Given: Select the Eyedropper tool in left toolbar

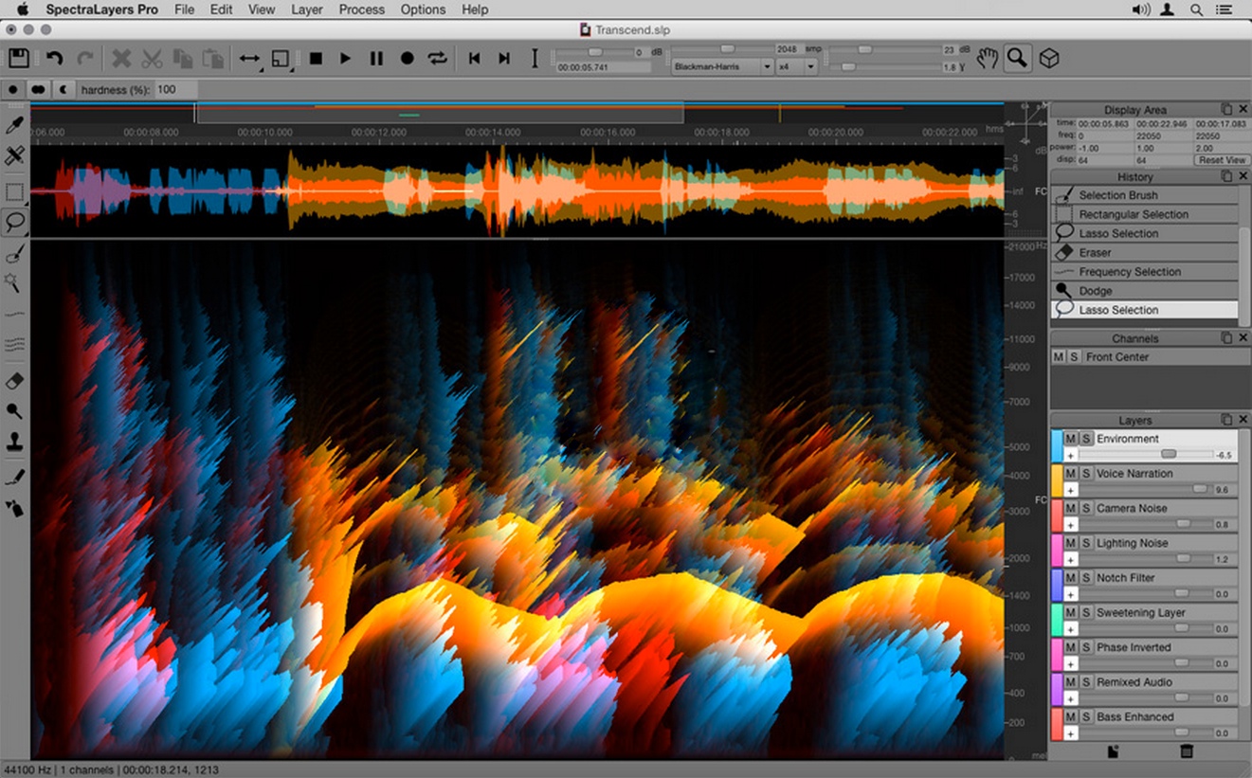Looking at the screenshot, I should [14, 125].
